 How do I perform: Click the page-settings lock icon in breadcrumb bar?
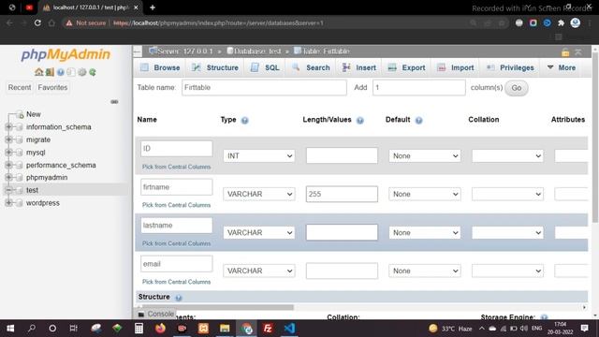point(565,52)
